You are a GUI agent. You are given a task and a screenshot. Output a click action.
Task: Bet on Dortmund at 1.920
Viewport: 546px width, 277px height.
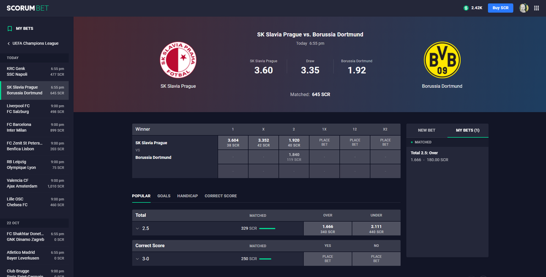point(294,142)
